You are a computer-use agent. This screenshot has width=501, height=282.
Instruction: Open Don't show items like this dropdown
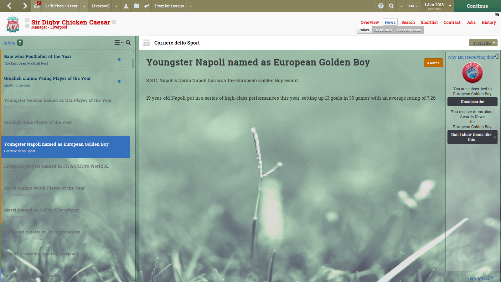(x=472, y=137)
